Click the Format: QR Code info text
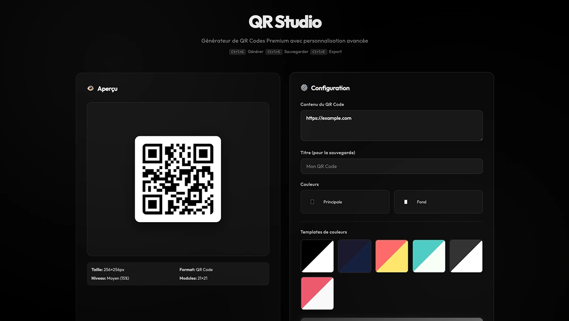Screen dimensions: 569x321 pos(196,270)
